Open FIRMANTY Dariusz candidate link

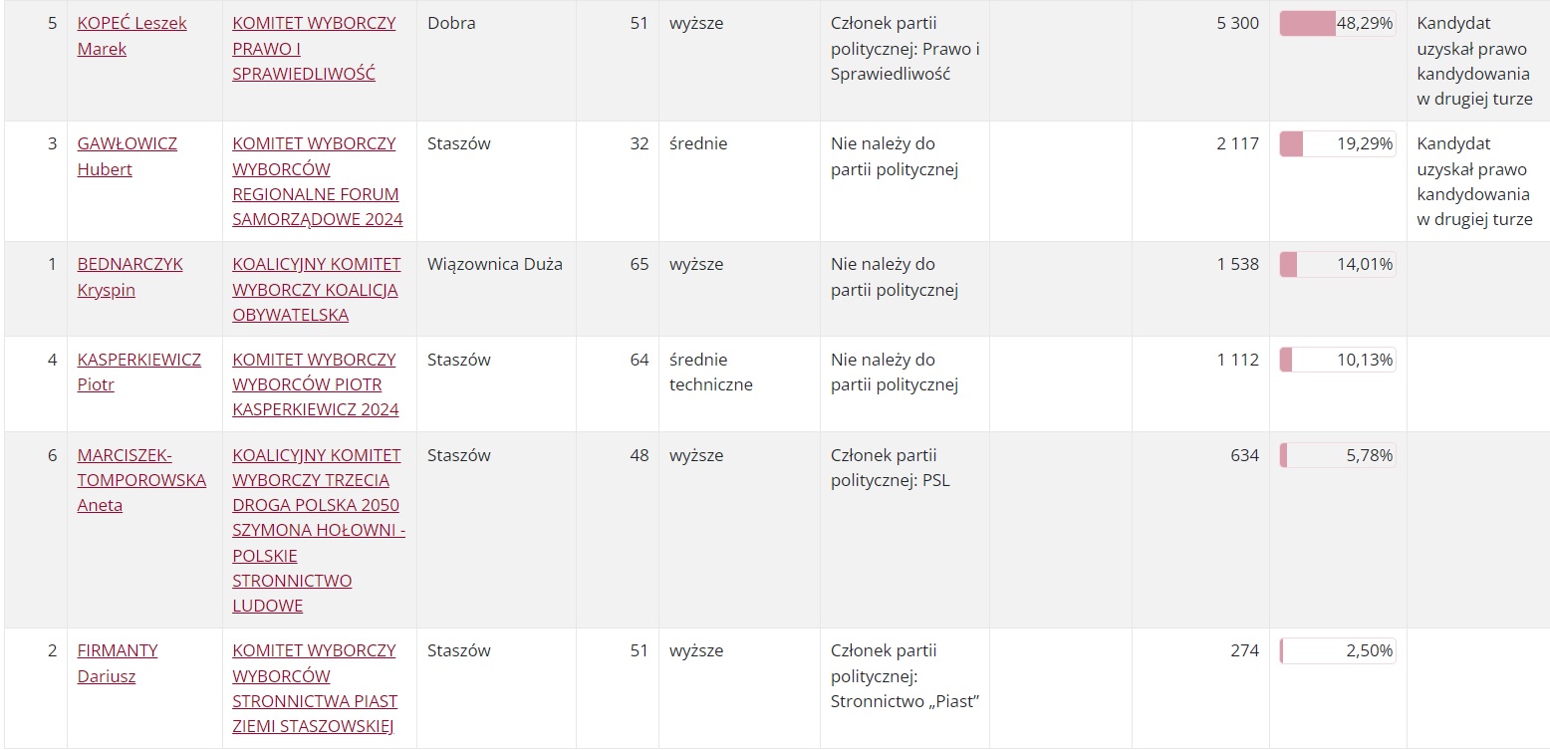118,650
